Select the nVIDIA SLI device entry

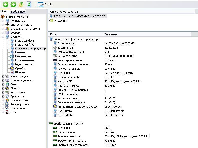coord(58,21)
